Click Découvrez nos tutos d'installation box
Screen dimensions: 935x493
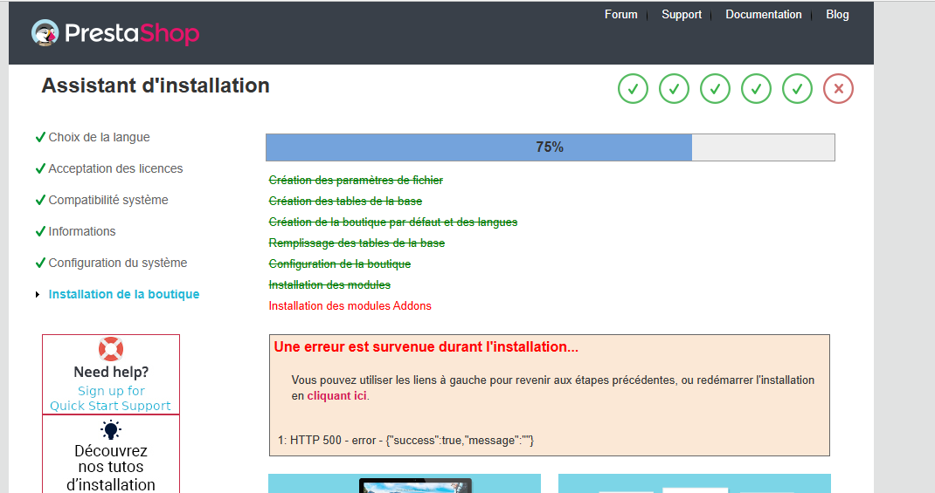pos(111,454)
